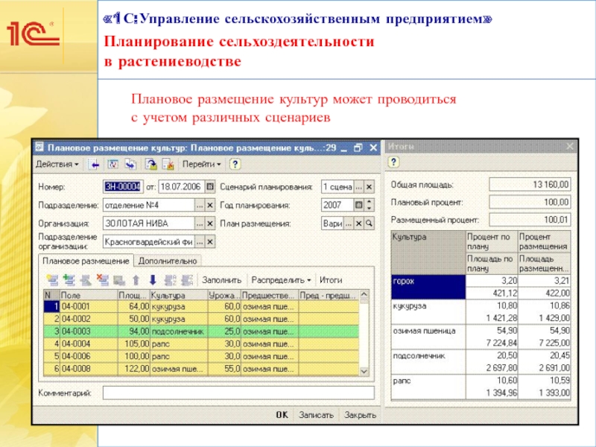Click the edit row icon in table toolbar
Image resolution: width=596 pixels, height=447 pixels.
point(86,280)
